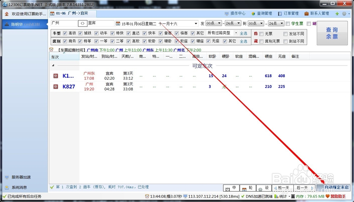
Task: Go to 后一天 next day
Action: 304,188
